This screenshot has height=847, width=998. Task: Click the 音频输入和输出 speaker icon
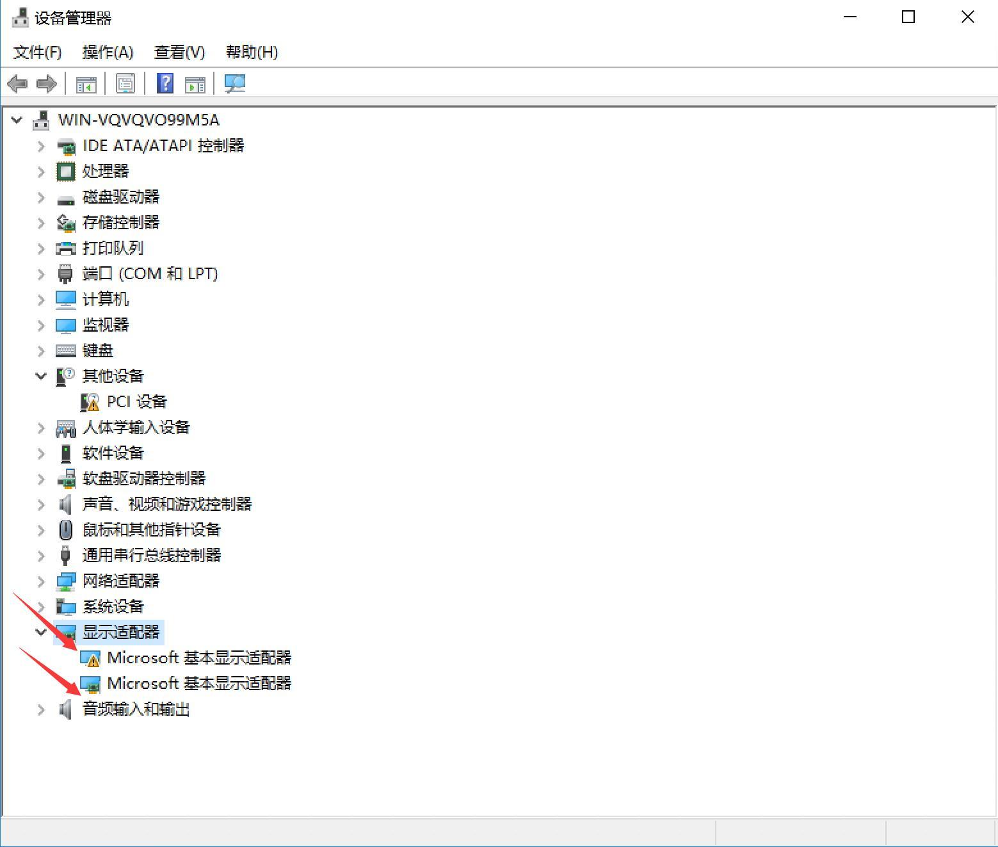coord(65,709)
